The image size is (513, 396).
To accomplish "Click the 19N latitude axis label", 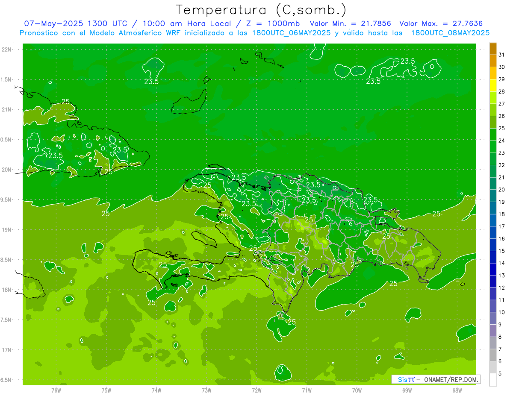I will click(x=7, y=230).
